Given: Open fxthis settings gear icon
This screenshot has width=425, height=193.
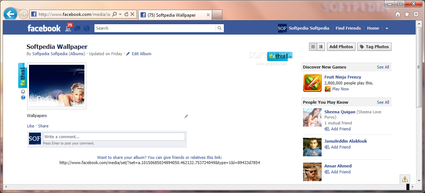Looking at the screenshot, I should coord(23,91).
